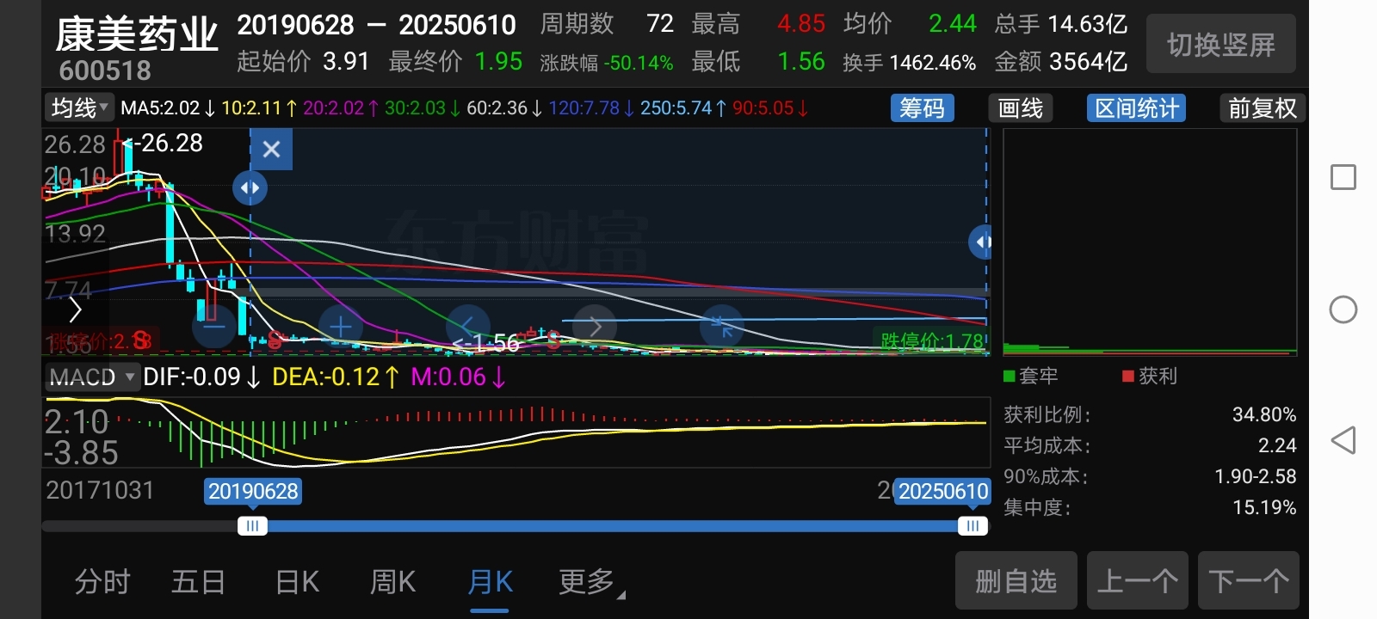Expand side panel with left-edge chevron
Viewport: 1377px width, 619px height.
coord(75,309)
